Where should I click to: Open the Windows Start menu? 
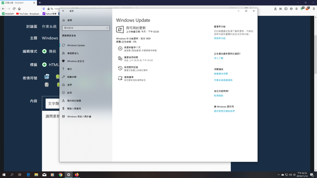pyautogui.click(x=4, y=175)
